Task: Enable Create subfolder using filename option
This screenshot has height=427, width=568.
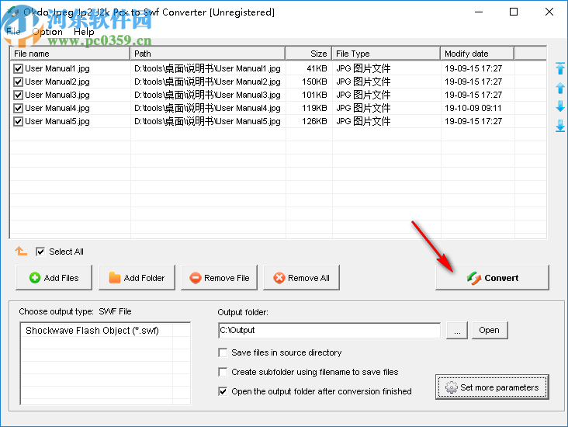Action: [x=223, y=372]
